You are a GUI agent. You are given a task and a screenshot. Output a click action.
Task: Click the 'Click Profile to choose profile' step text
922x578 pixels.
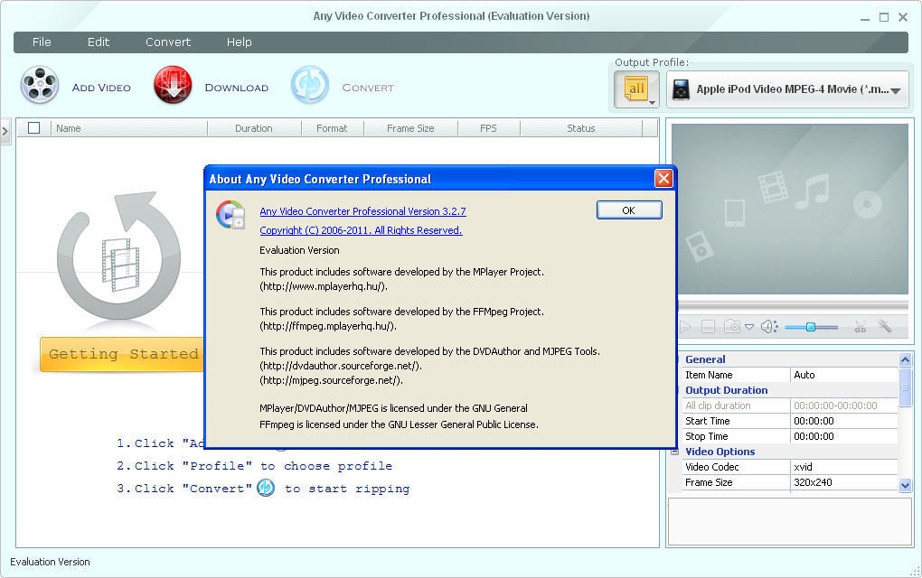pos(255,466)
